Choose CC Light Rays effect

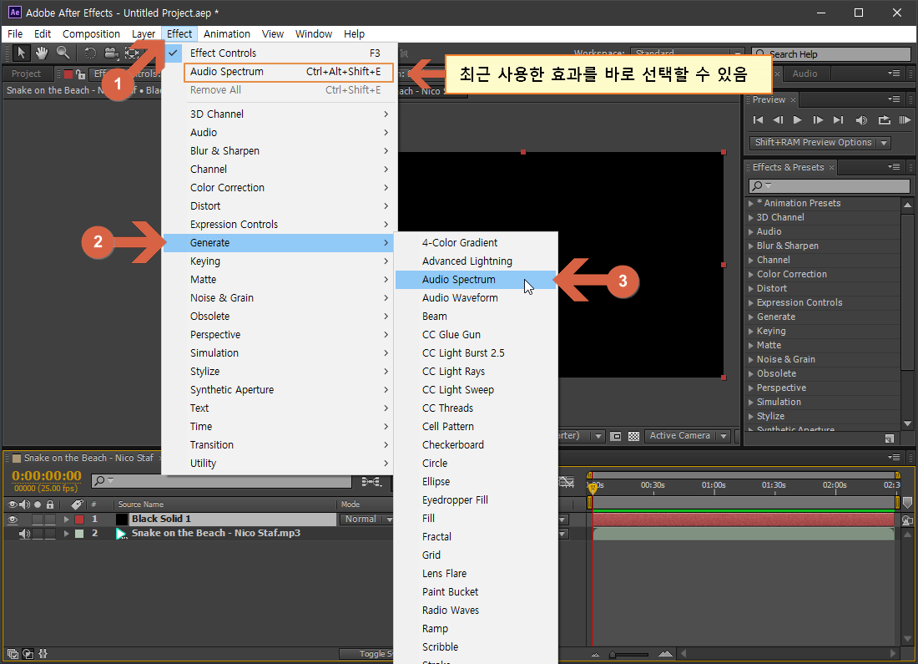[x=476, y=372]
